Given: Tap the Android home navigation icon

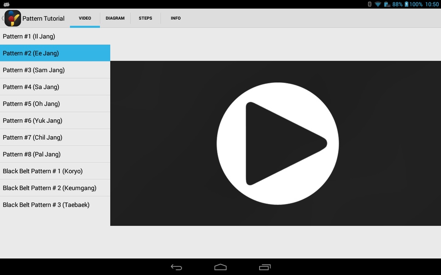Looking at the screenshot, I should [220, 267].
